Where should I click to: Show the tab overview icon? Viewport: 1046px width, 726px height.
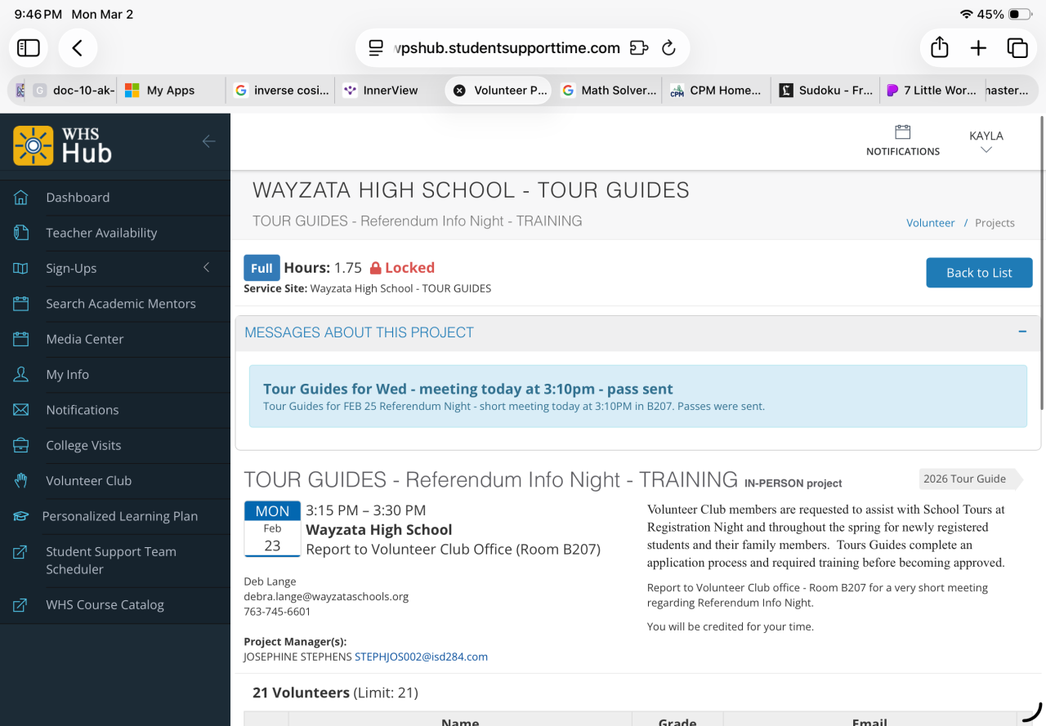1017,48
